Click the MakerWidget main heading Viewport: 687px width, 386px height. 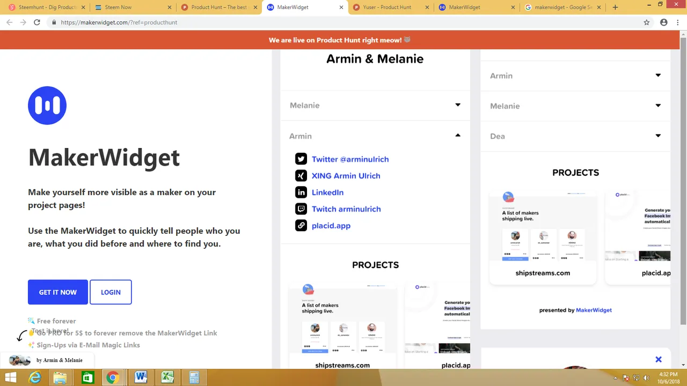coord(104,157)
